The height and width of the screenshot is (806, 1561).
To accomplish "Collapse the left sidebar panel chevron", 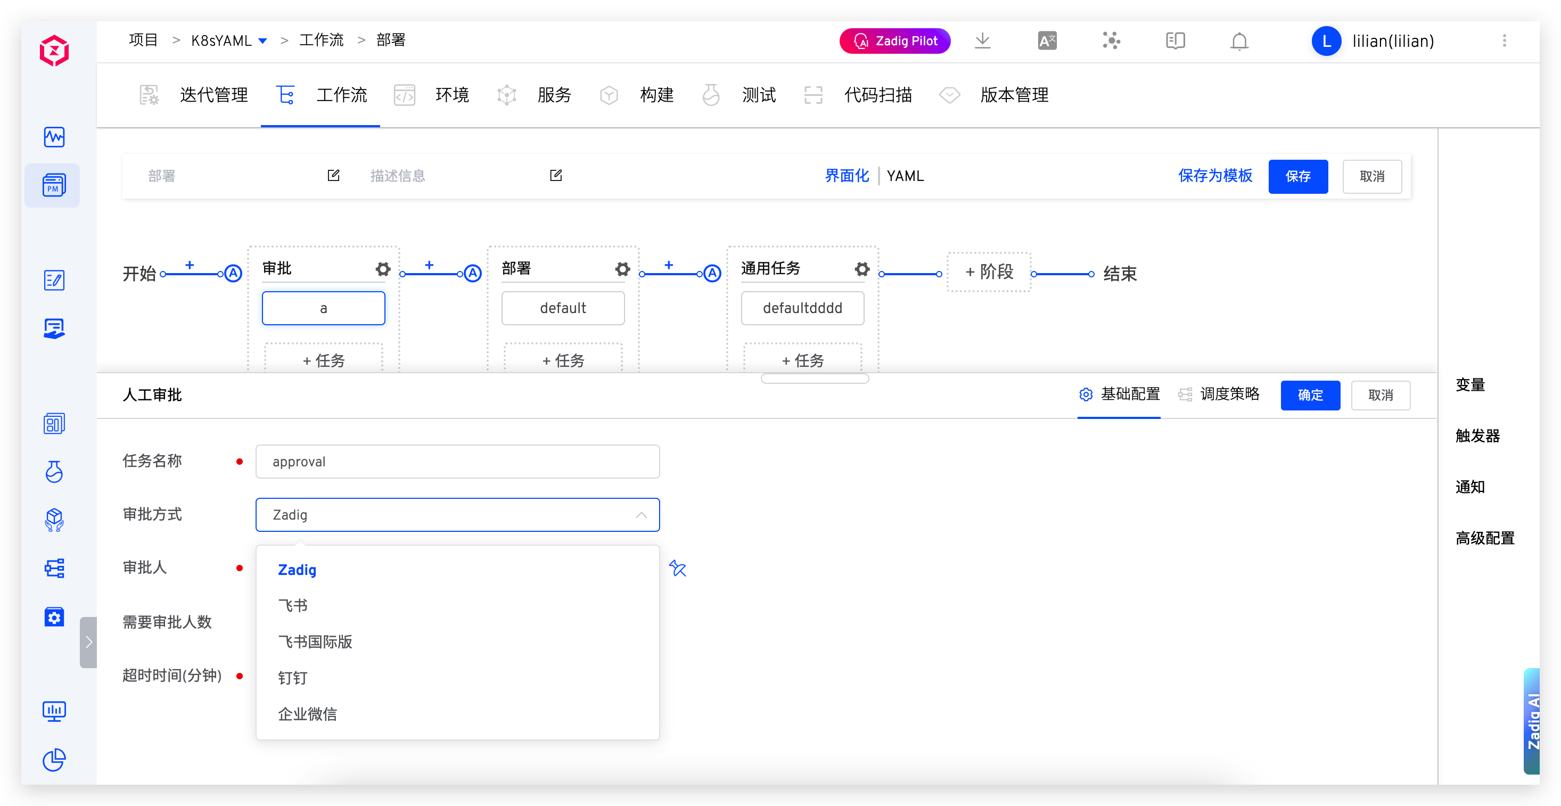I will pos(88,642).
